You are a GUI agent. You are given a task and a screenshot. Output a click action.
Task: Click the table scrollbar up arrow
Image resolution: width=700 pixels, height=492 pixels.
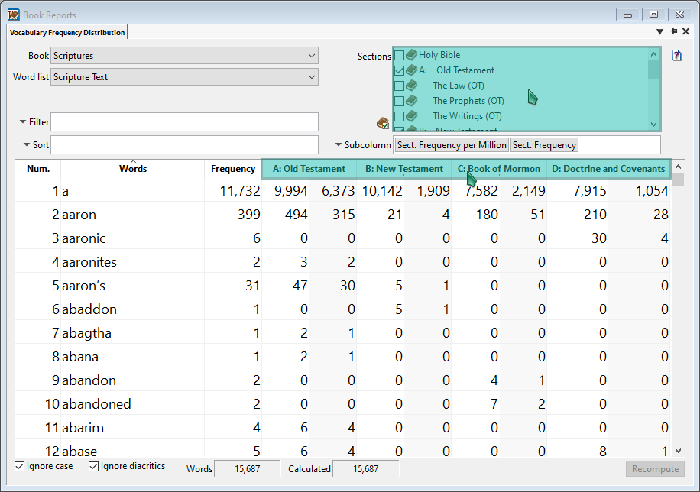[x=678, y=167]
